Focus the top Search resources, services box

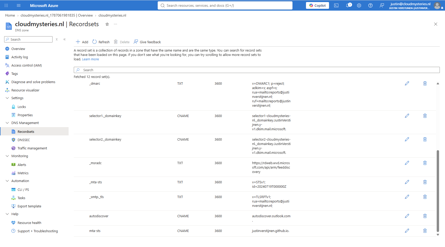tap(225, 5)
